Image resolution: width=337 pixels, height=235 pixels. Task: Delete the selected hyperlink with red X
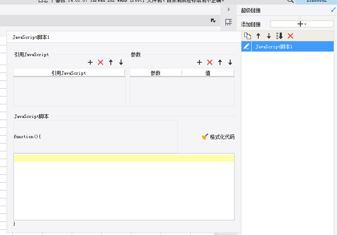[x=290, y=36]
